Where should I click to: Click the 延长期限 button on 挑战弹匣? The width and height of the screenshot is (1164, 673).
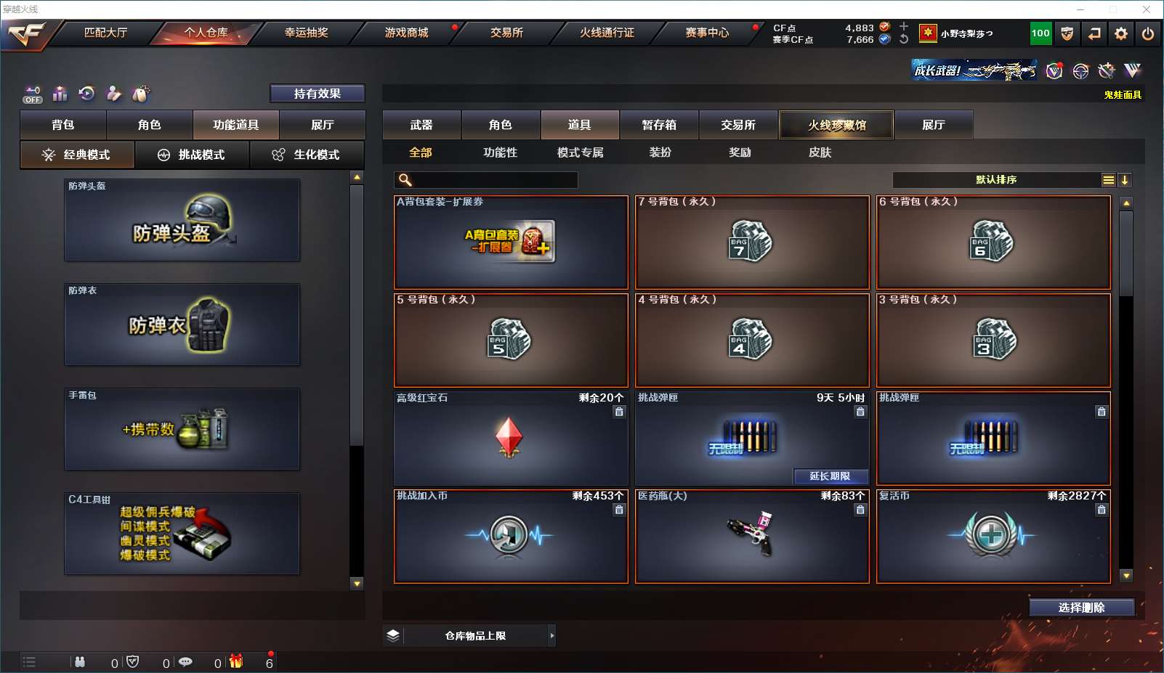[830, 476]
